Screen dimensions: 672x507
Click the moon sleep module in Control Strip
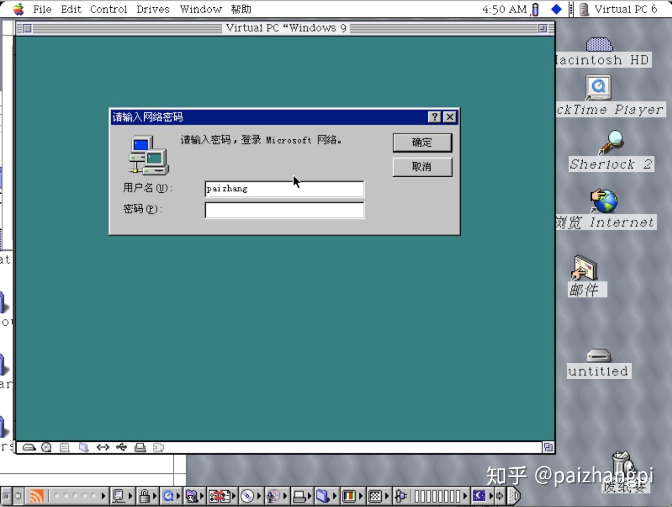[x=478, y=496]
